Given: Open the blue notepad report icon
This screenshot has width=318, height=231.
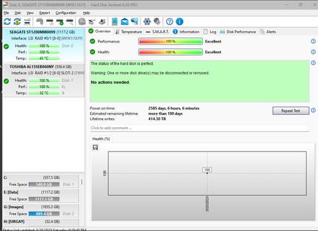Looking at the screenshot, I should 114,22.
